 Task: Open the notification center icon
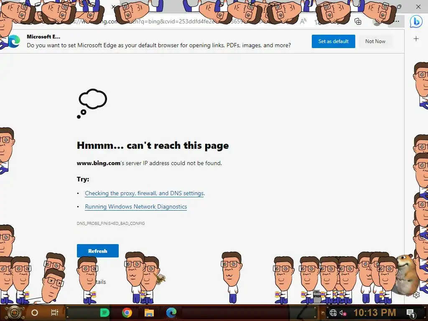click(410, 313)
